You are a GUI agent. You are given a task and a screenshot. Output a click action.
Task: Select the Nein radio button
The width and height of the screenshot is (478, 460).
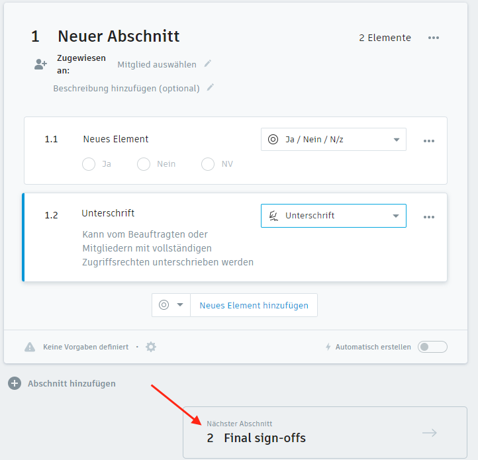click(x=144, y=164)
